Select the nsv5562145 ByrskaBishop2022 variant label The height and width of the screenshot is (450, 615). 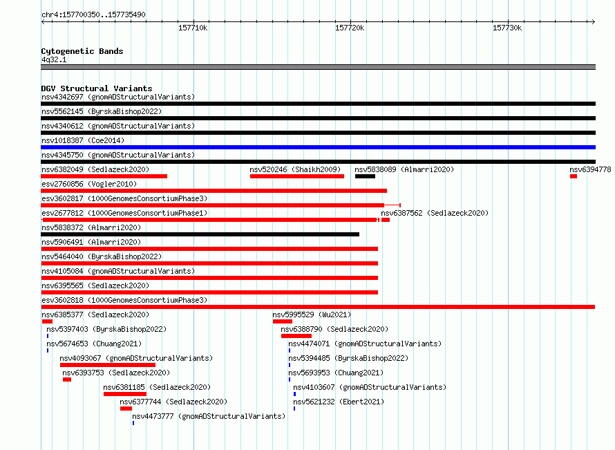point(102,111)
